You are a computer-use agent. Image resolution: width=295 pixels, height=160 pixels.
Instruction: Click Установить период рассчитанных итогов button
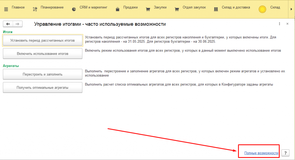pos(43,40)
